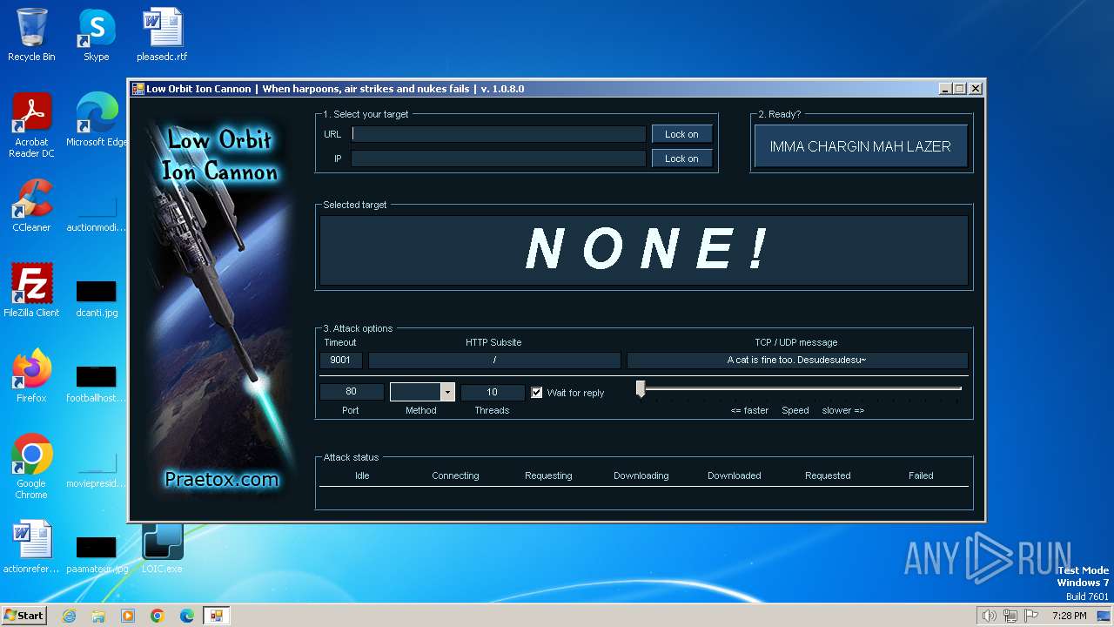Click the Threads field showing 10
This screenshot has width=1114, height=627.
point(493,393)
